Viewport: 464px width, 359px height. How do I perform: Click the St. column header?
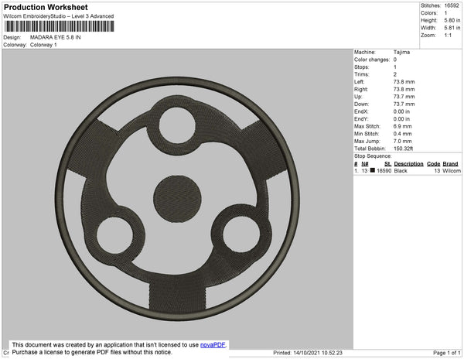coord(388,164)
